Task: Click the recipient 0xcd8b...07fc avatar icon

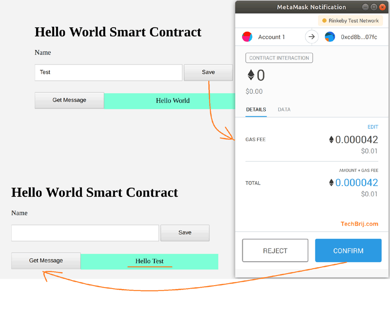Action: coord(330,37)
